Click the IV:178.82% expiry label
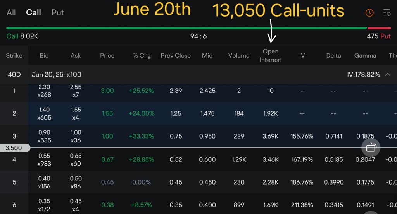The width and height of the screenshot is (397, 214). (363, 74)
